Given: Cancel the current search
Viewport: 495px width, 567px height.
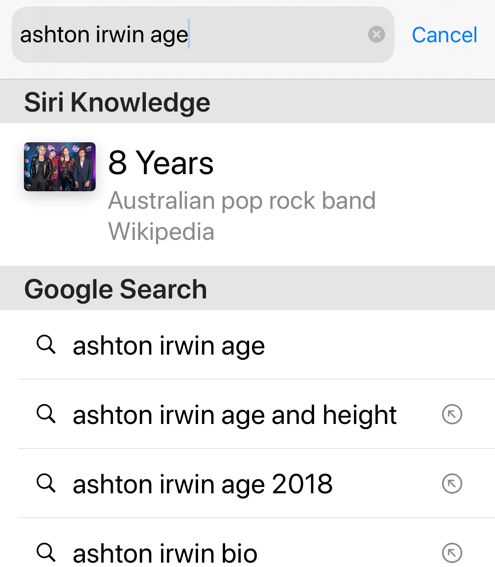Looking at the screenshot, I should click(x=444, y=35).
